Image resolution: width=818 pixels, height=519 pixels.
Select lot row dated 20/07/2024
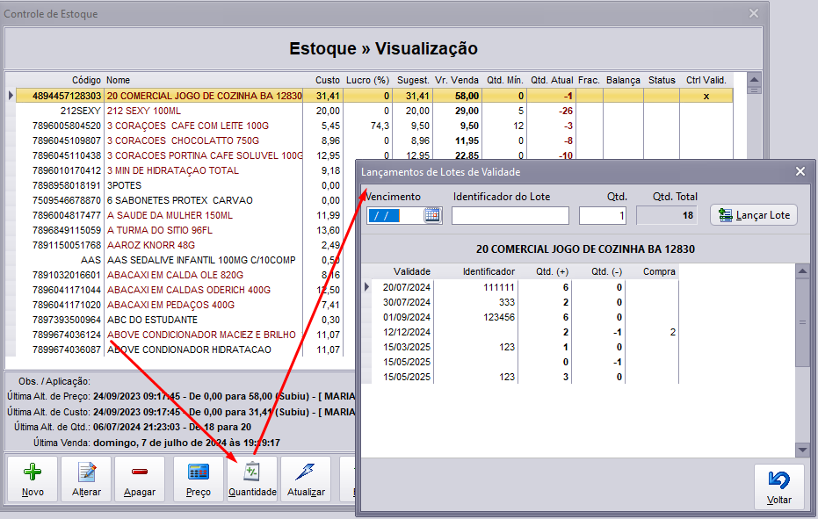coord(525,287)
